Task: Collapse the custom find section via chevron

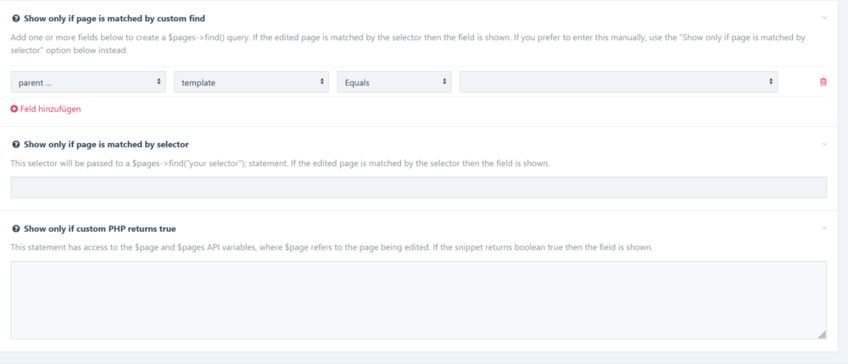Action: (x=824, y=18)
